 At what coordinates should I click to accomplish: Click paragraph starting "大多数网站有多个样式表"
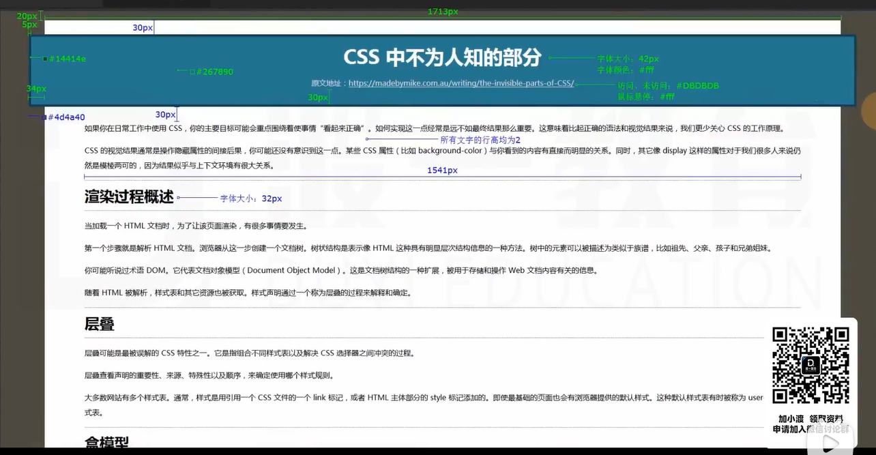point(424,405)
